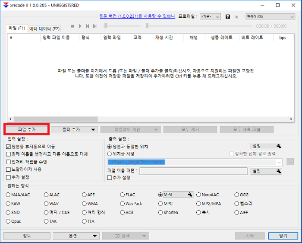Switch to 파일 (F1) tab
This screenshot has width=302, height=243.
pyautogui.click(x=17, y=28)
